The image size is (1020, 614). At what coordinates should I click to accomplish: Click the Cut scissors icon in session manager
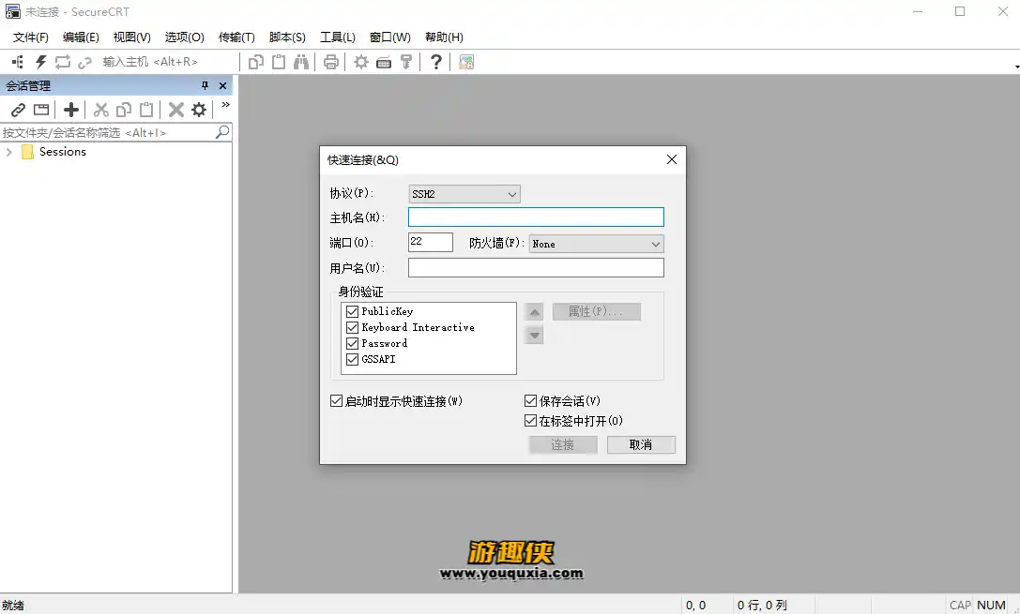point(100,110)
